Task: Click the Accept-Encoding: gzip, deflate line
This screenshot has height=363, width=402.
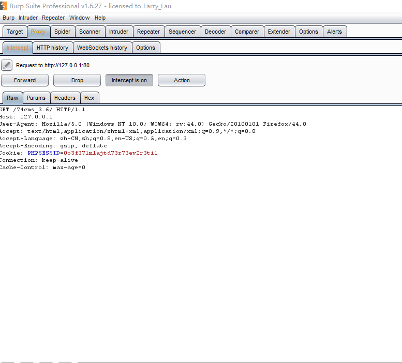Action: point(53,146)
